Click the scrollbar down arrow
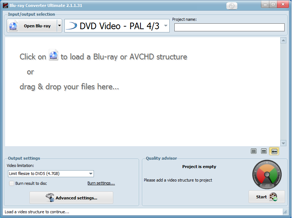Screen dimensions: 297x218 [x=283, y=143]
